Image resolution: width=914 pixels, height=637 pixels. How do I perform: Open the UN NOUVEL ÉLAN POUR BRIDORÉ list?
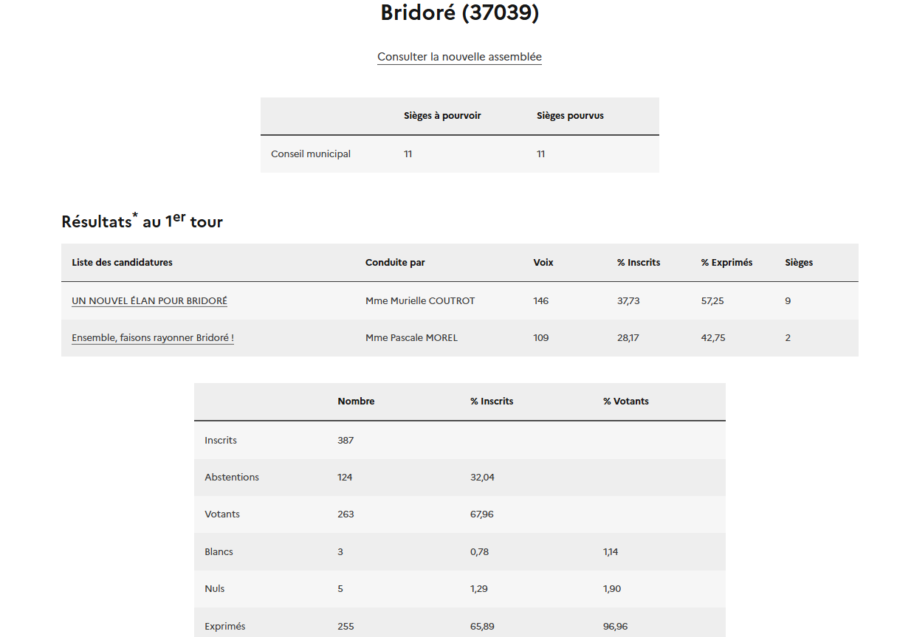point(149,301)
